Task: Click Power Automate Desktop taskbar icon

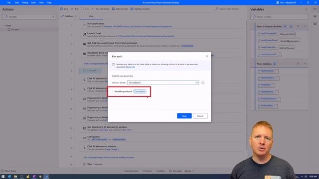Action: point(46,177)
